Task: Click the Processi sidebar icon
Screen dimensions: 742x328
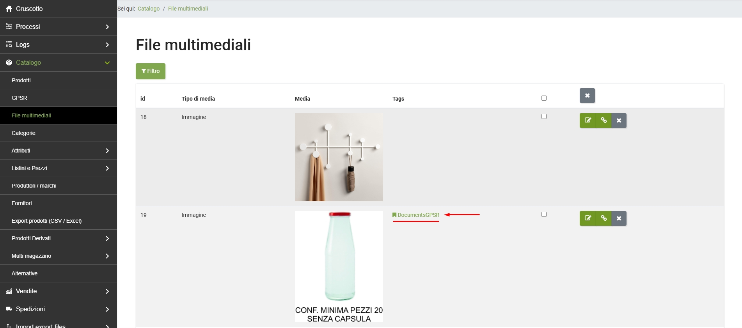Action: pyautogui.click(x=9, y=27)
